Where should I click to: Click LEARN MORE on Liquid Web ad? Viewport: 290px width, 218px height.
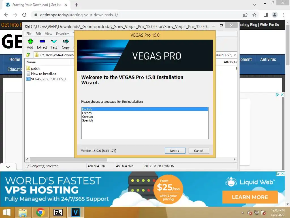pyautogui.click(x=250, y=197)
